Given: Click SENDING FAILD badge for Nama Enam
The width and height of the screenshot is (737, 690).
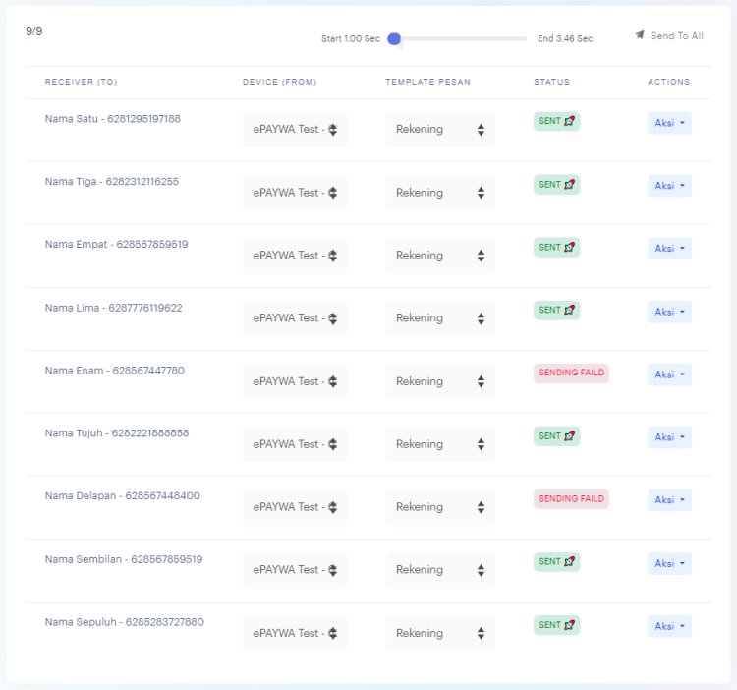Looking at the screenshot, I should click(571, 373).
